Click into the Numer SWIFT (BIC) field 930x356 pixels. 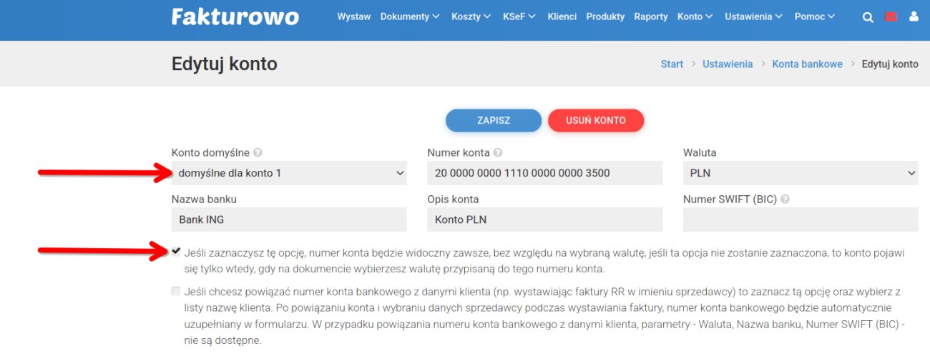[801, 219]
